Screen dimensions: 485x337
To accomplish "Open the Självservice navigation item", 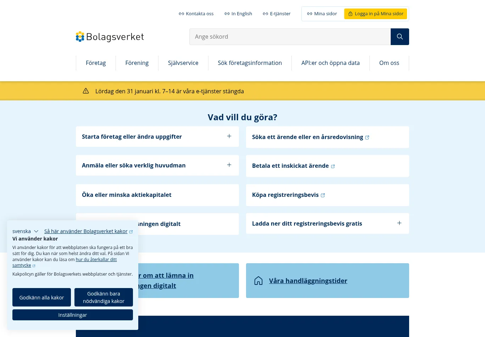I will pyautogui.click(x=183, y=63).
